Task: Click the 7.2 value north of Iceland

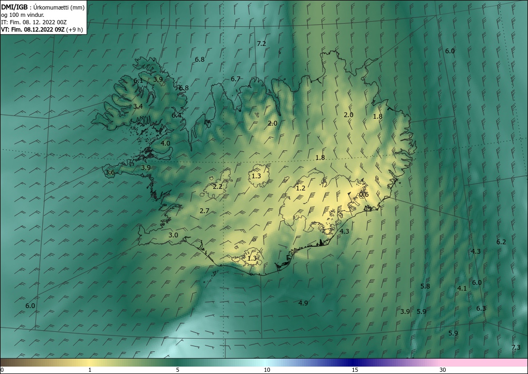Action: click(x=261, y=43)
